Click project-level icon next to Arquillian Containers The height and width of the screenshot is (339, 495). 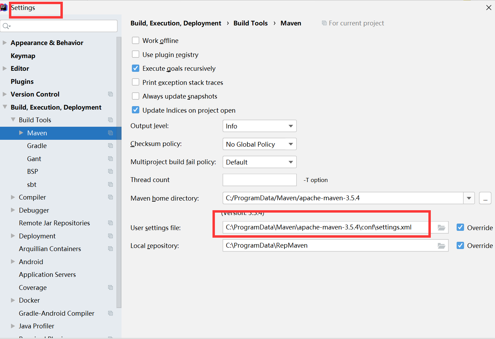pyautogui.click(x=111, y=249)
